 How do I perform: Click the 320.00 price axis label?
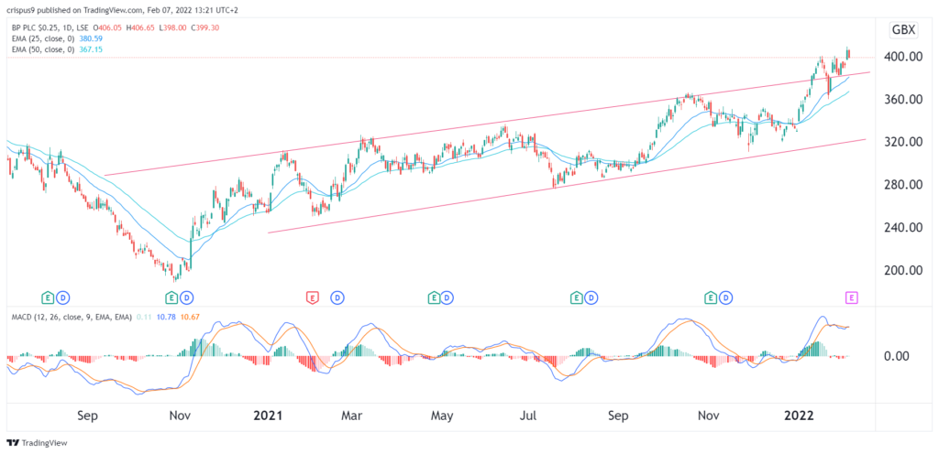tap(905, 142)
